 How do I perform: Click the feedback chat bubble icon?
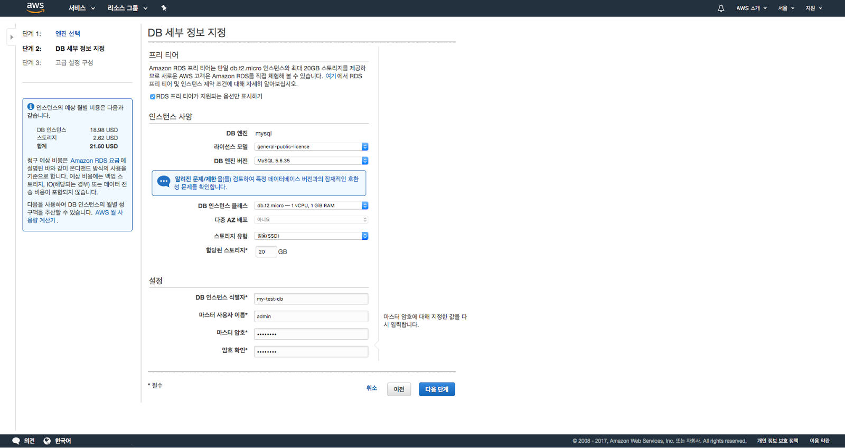pos(16,441)
